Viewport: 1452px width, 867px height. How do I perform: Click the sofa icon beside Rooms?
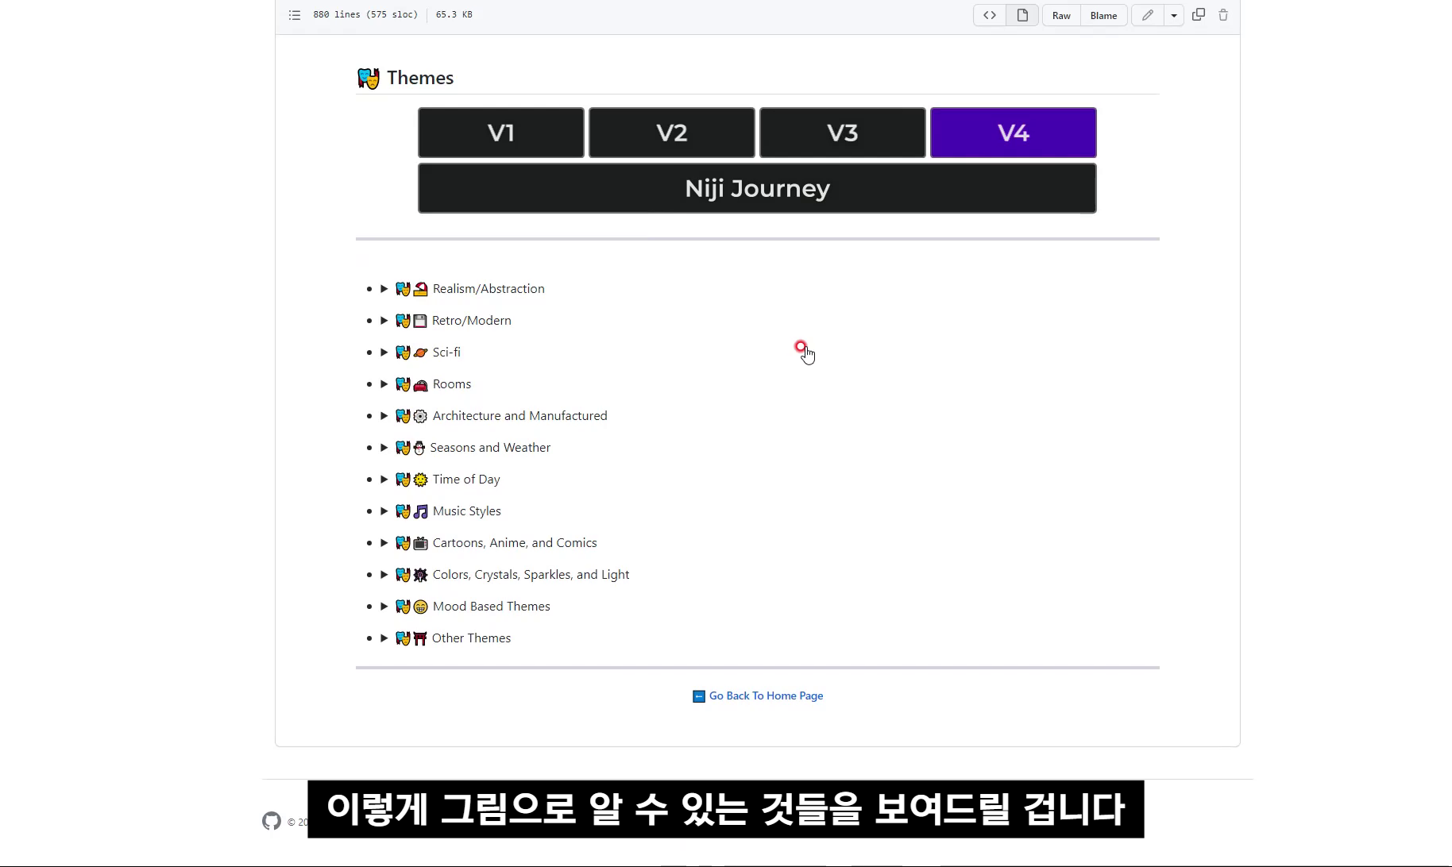pyautogui.click(x=420, y=385)
